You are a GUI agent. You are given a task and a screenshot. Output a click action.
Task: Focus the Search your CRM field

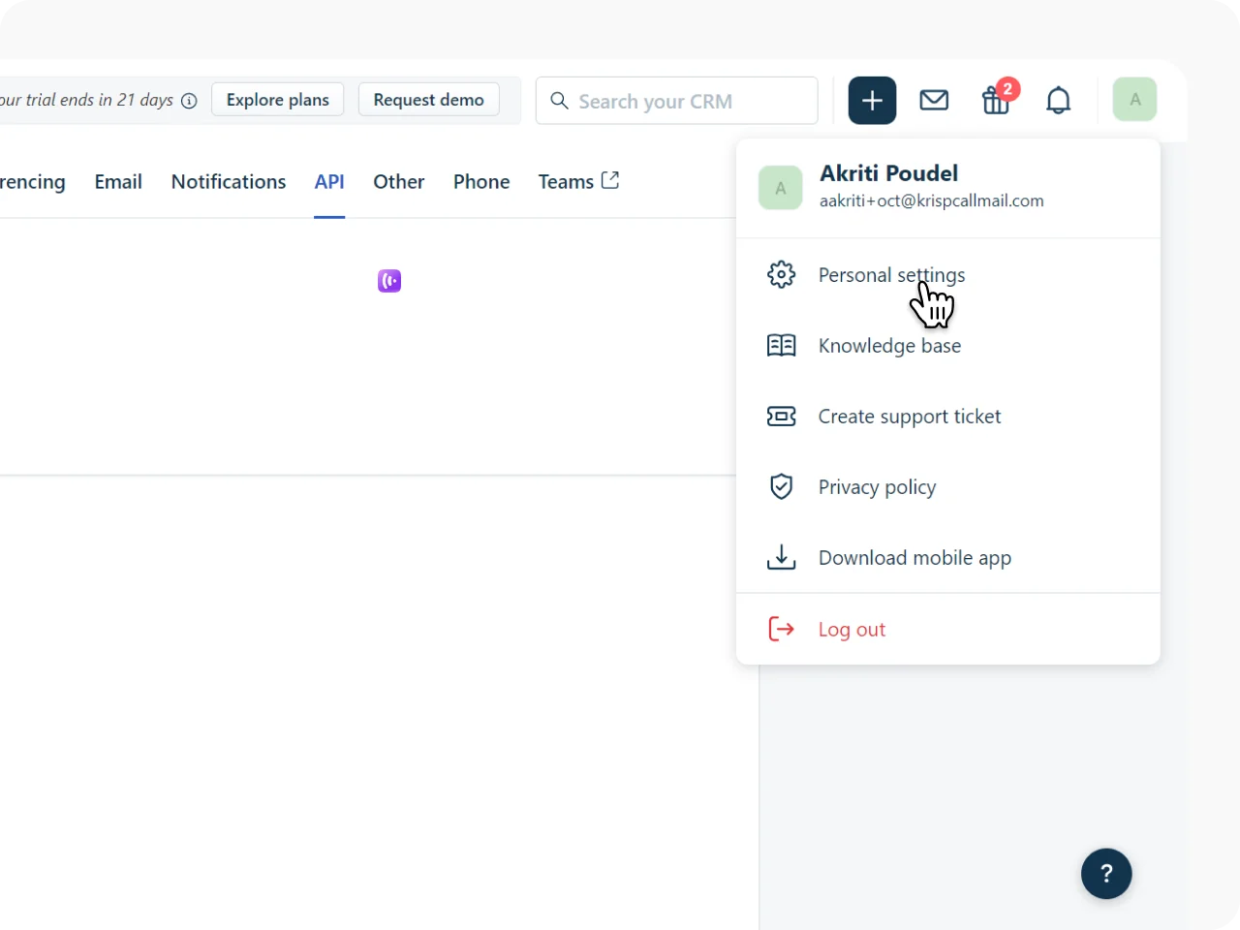(677, 101)
